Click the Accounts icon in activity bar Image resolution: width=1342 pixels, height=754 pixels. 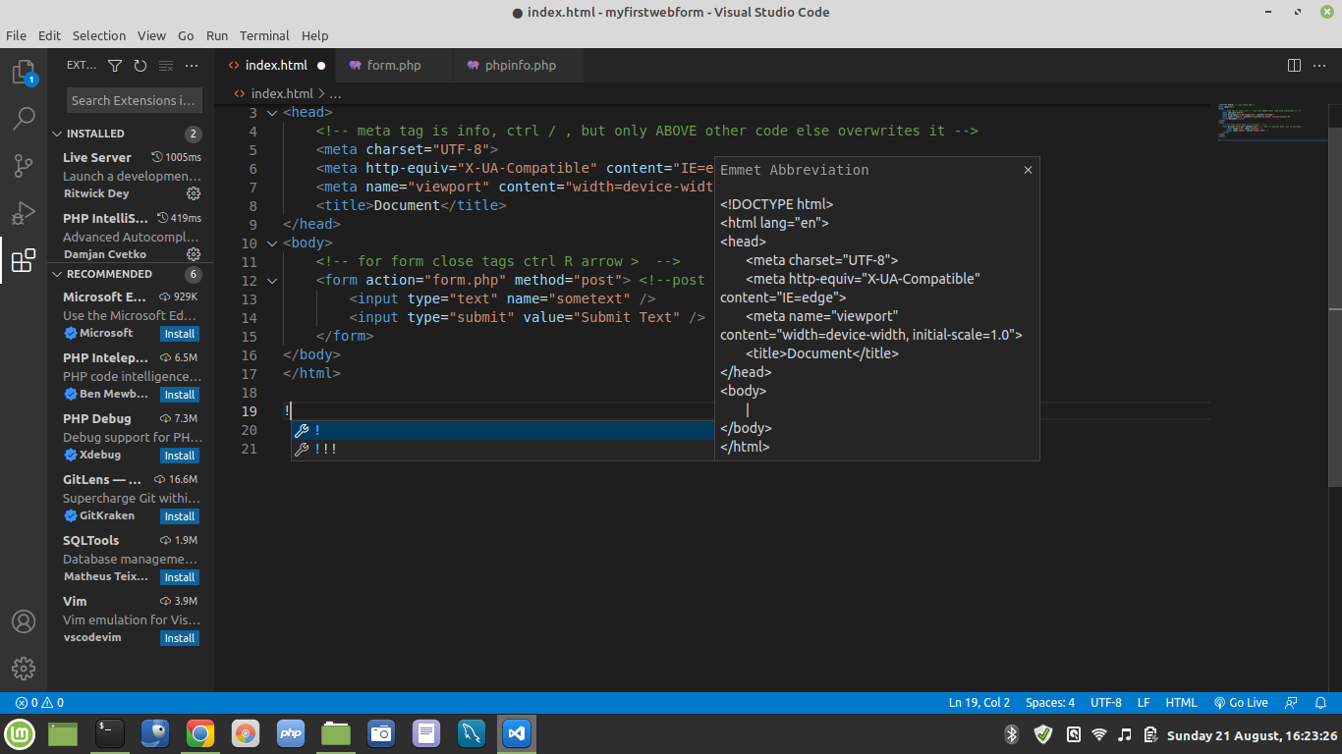click(24, 621)
